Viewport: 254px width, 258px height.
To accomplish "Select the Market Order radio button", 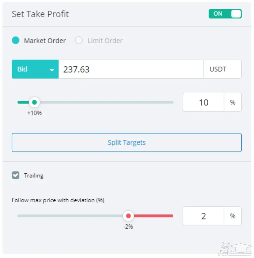I will 16,40.
